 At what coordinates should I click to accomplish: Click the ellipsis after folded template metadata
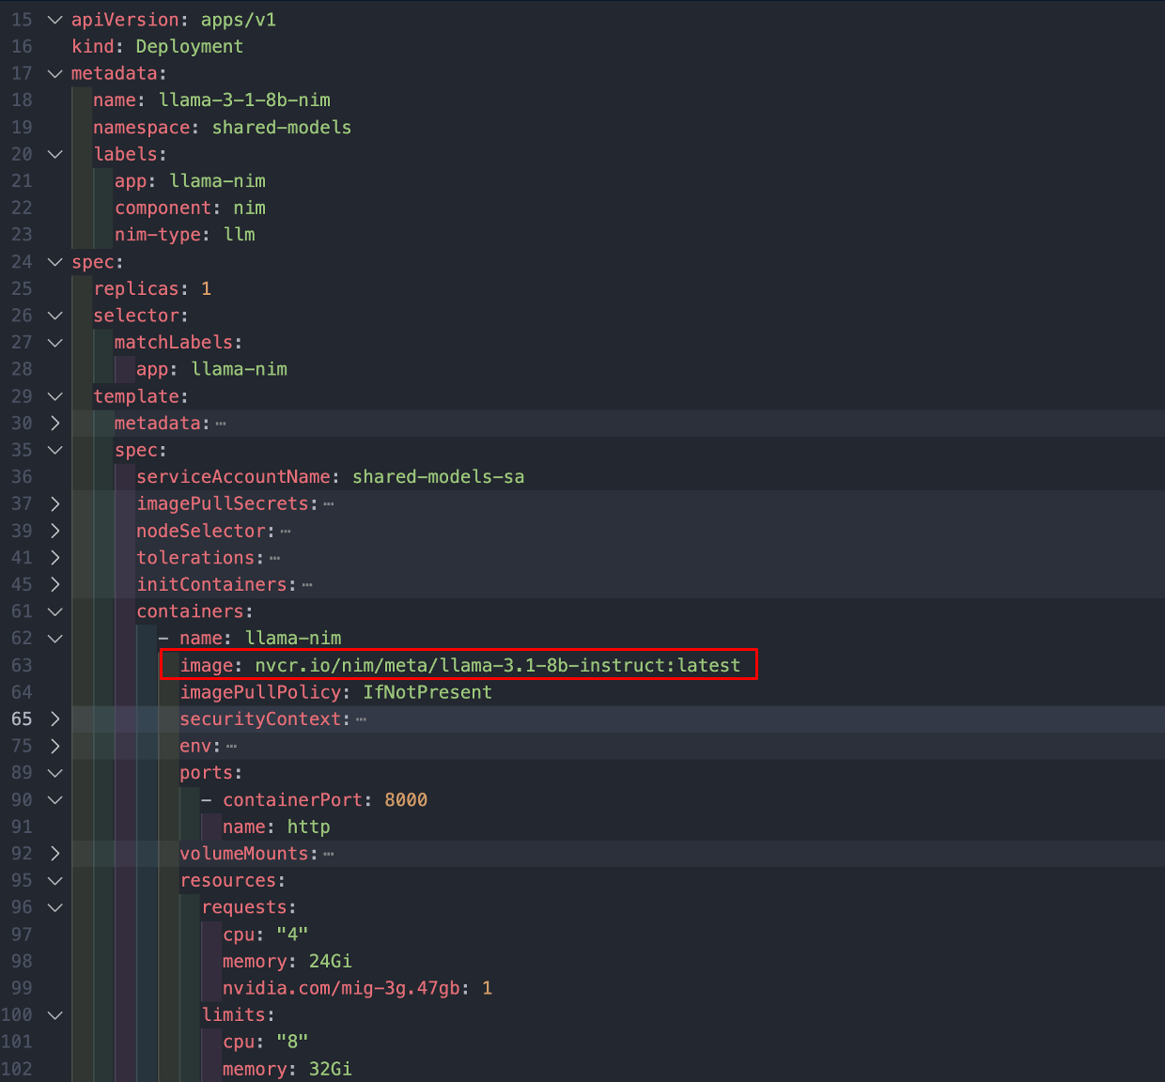coord(221,424)
